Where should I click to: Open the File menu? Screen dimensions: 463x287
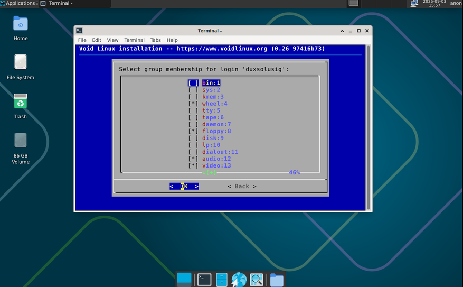[x=82, y=40]
